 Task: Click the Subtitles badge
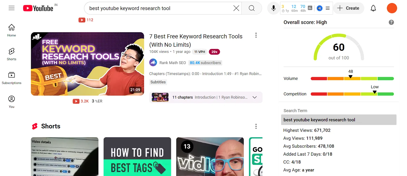tap(158, 82)
